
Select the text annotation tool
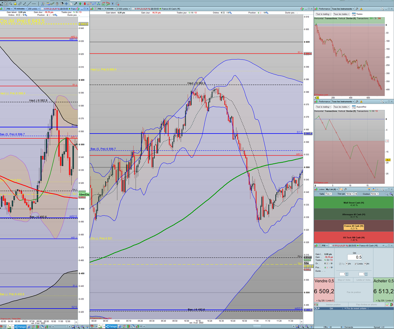pyautogui.click(x=113, y=4)
